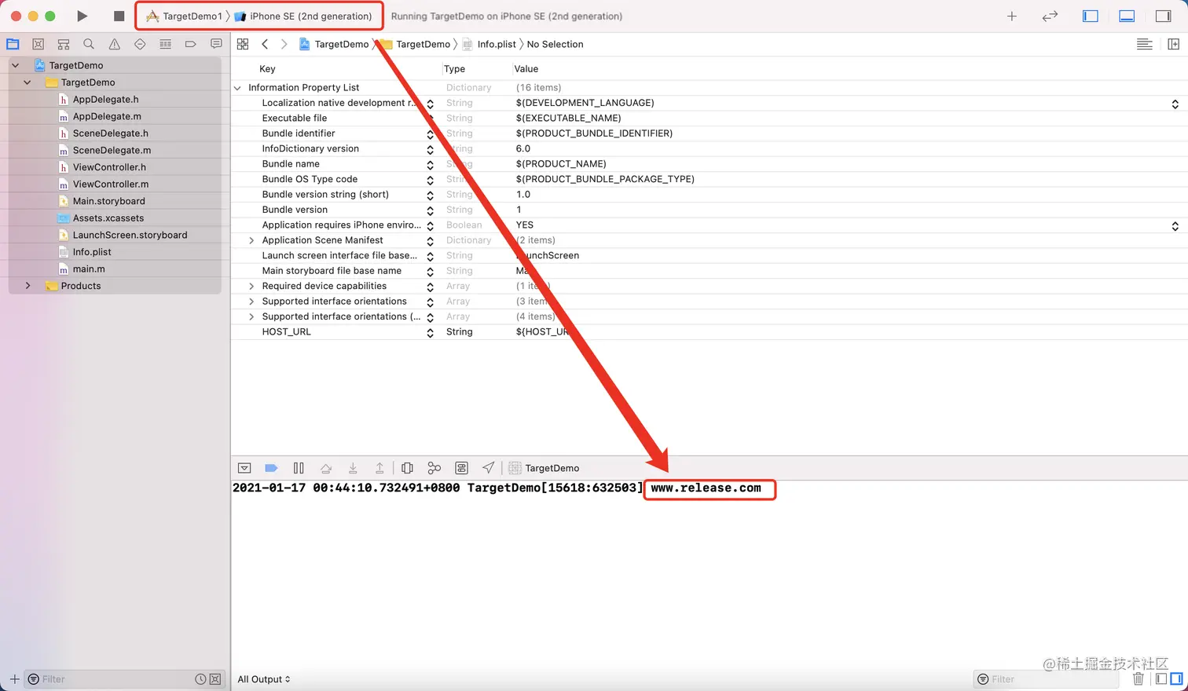
Task: Stop the running TargetDemo app
Action: pyautogui.click(x=119, y=16)
